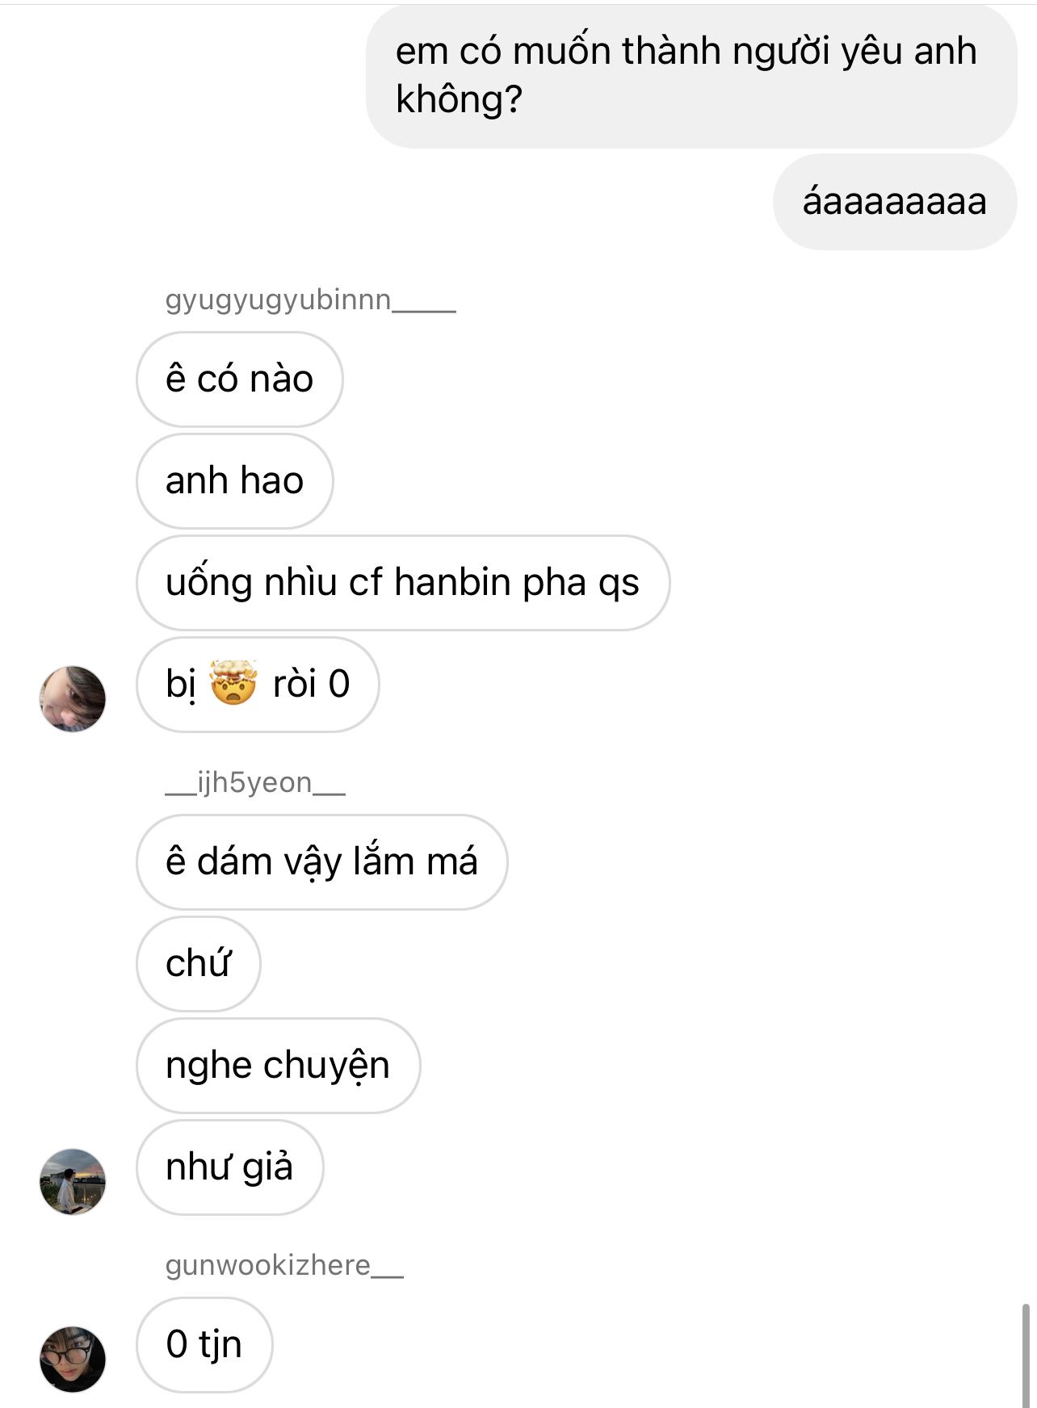This screenshot has width=1037, height=1408.
Task: Open username gyugyugyubinnn____ label
Action: tap(310, 300)
